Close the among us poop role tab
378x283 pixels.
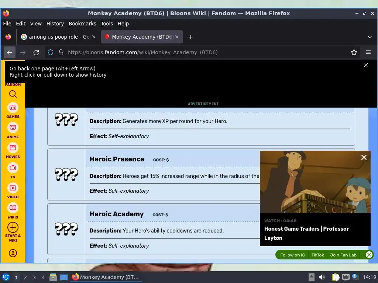pyautogui.click(x=94, y=37)
